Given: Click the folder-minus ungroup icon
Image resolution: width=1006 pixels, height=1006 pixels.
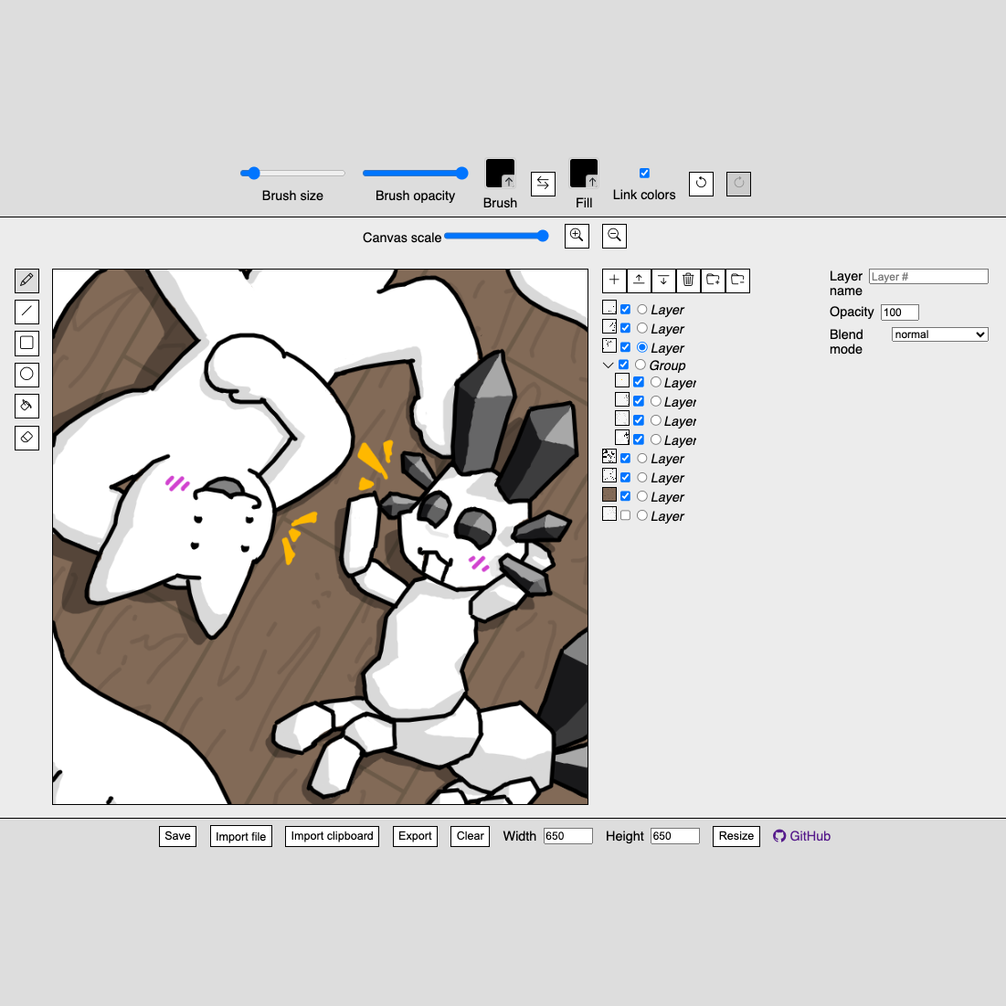Looking at the screenshot, I should pyautogui.click(x=737, y=281).
